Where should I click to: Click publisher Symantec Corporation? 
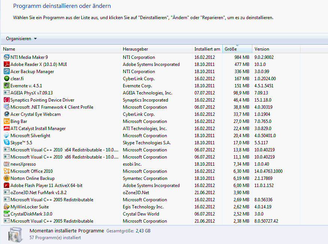click(x=145, y=178)
